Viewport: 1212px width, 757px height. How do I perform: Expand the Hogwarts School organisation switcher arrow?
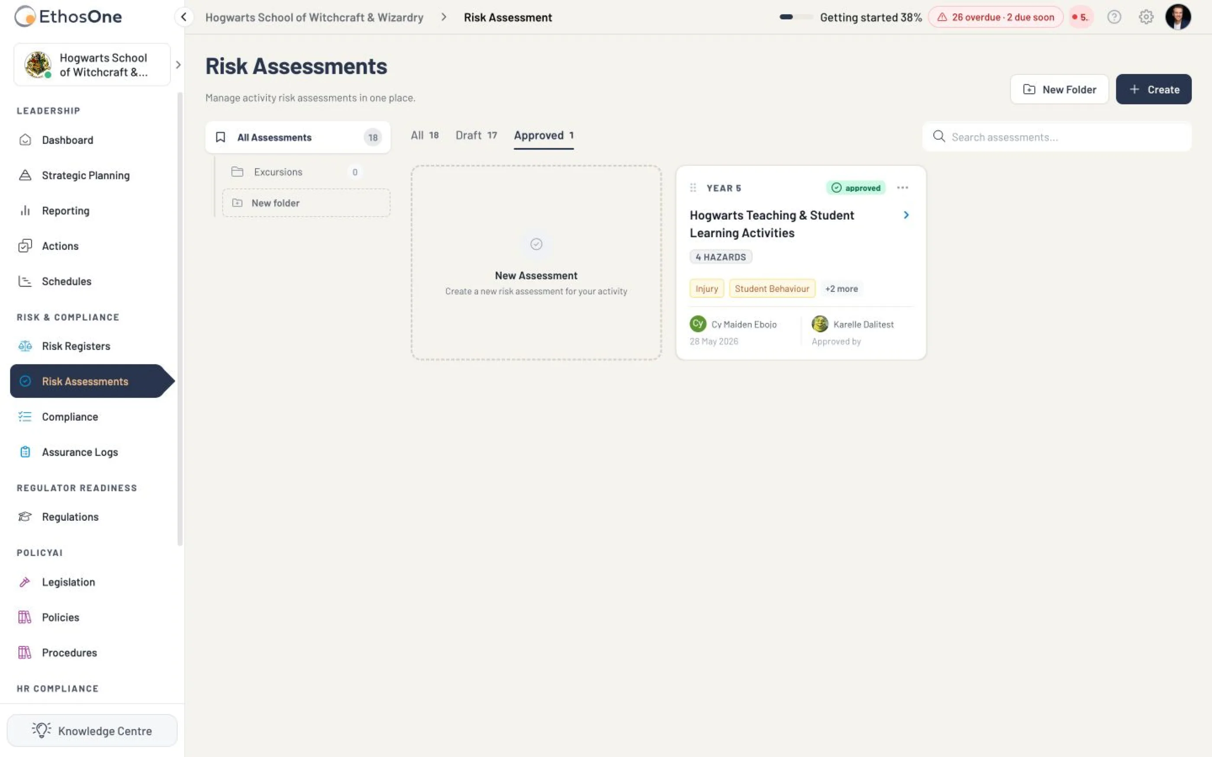(x=178, y=65)
